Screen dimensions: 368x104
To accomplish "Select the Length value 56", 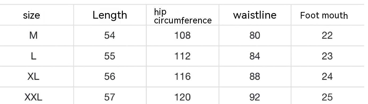I will (x=110, y=77).
